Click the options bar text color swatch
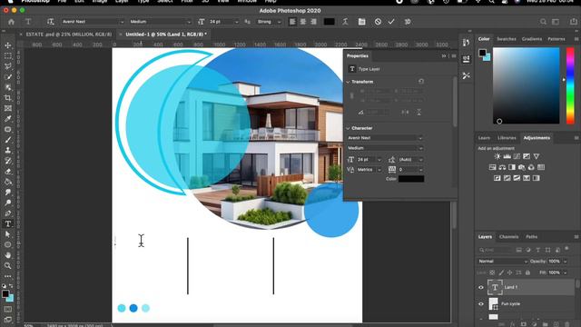Viewport: 581px width, 327px height. tap(329, 22)
